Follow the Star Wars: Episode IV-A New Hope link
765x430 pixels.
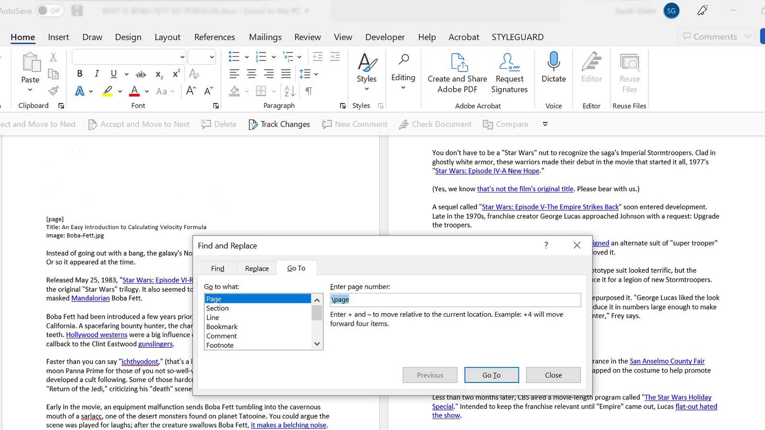(x=486, y=171)
